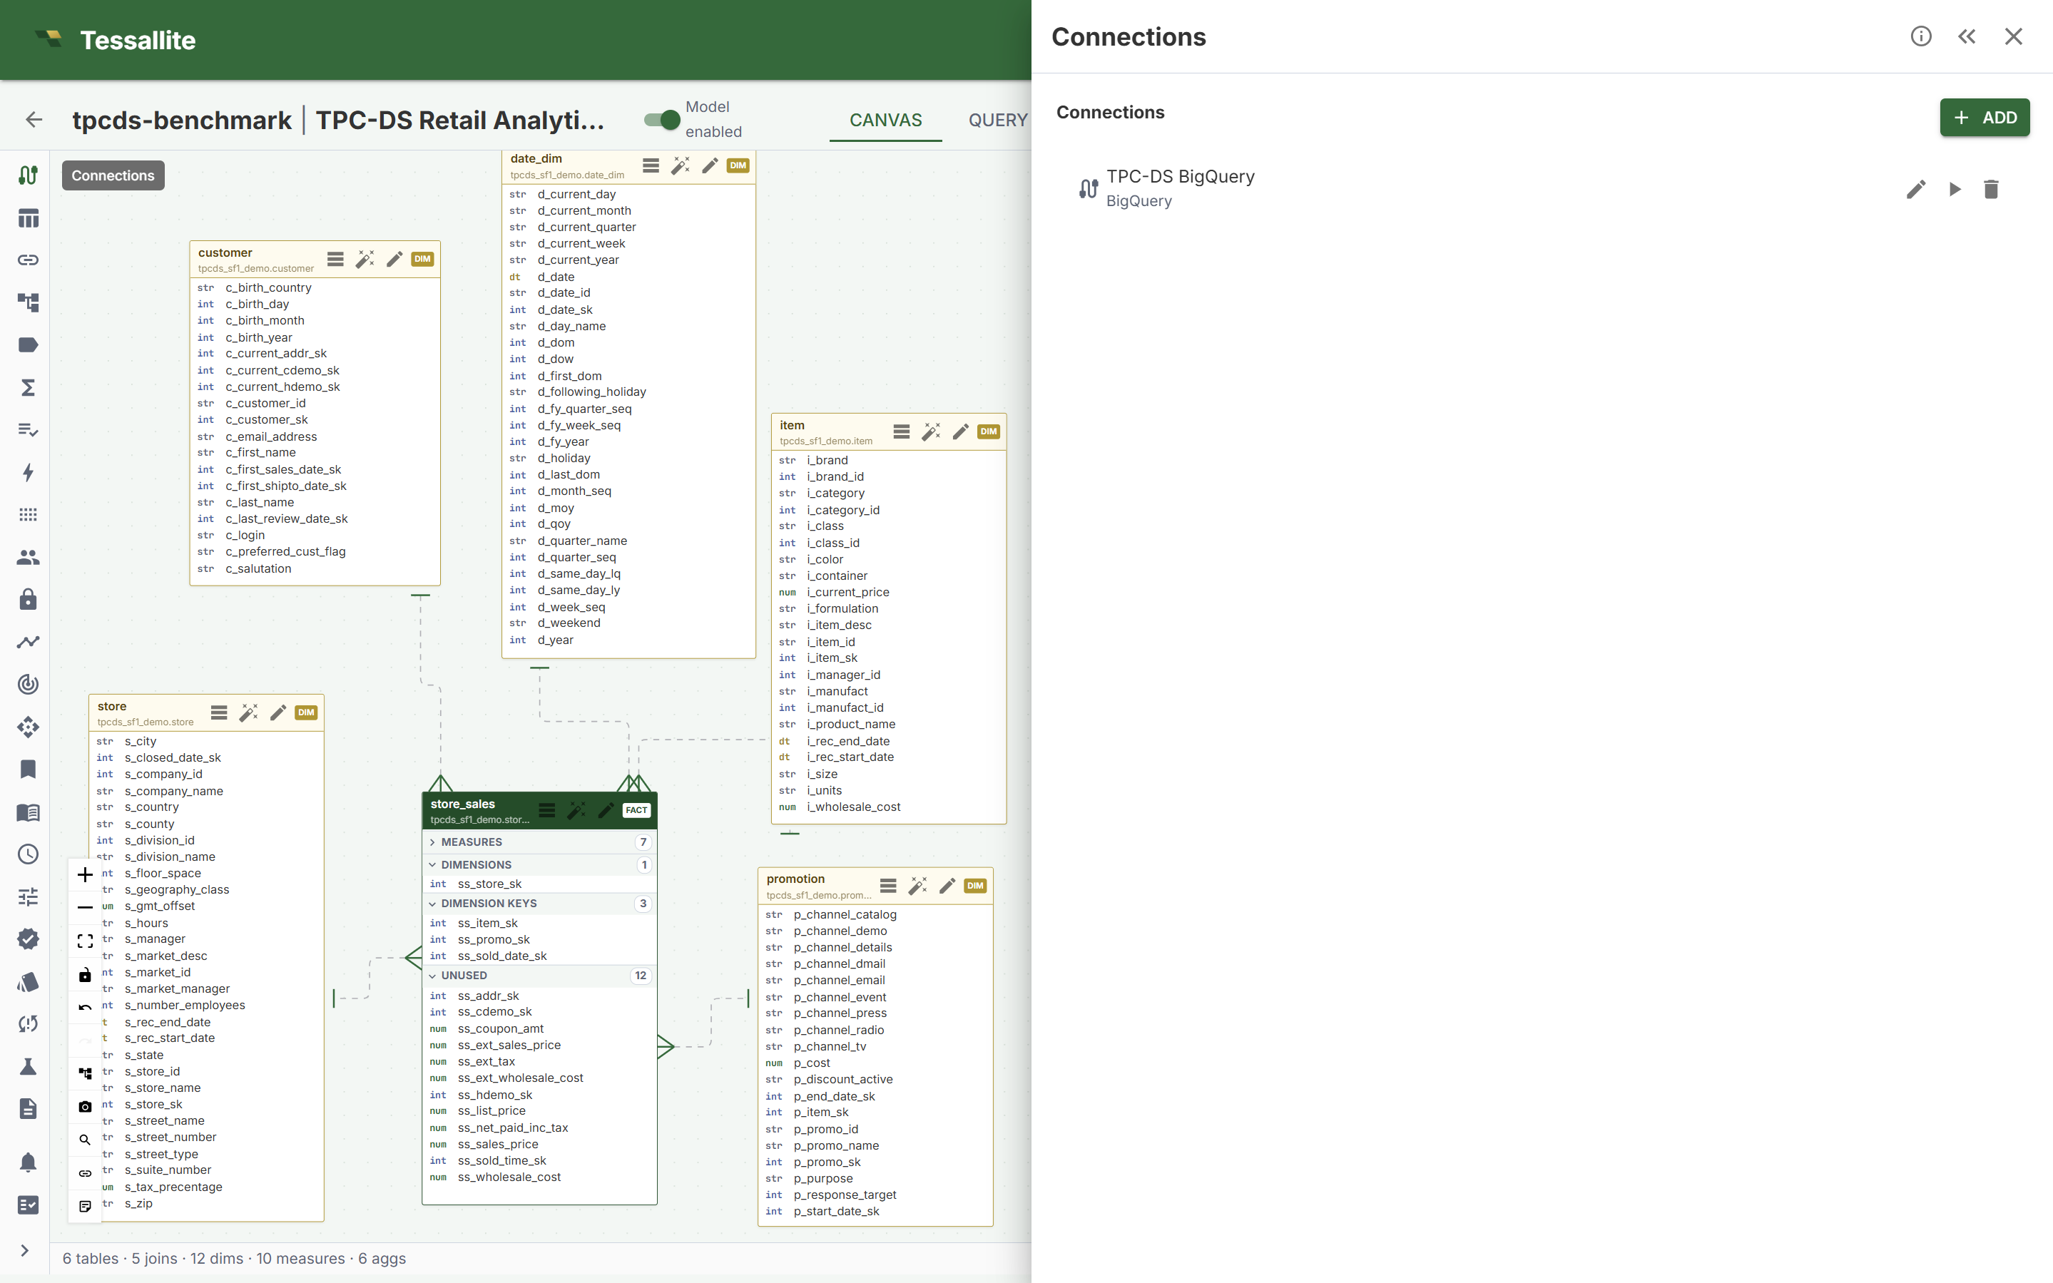Open the tables icon in sidebar

28,218
